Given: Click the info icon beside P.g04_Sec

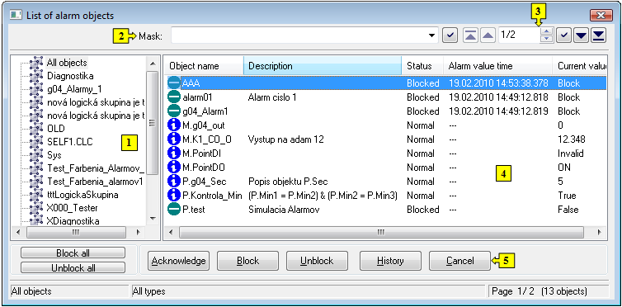Looking at the screenshot, I should pos(174,182).
